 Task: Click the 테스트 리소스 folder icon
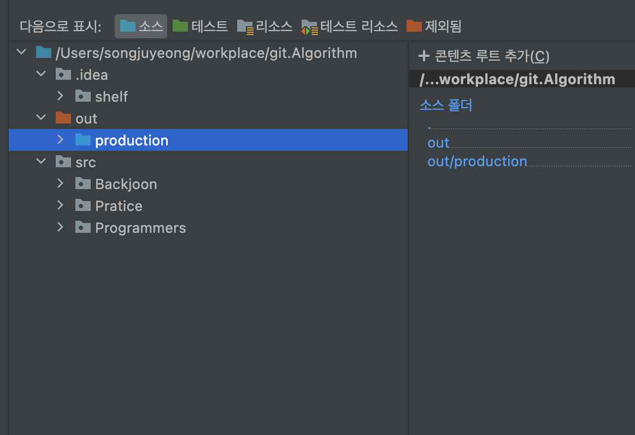click(x=309, y=27)
